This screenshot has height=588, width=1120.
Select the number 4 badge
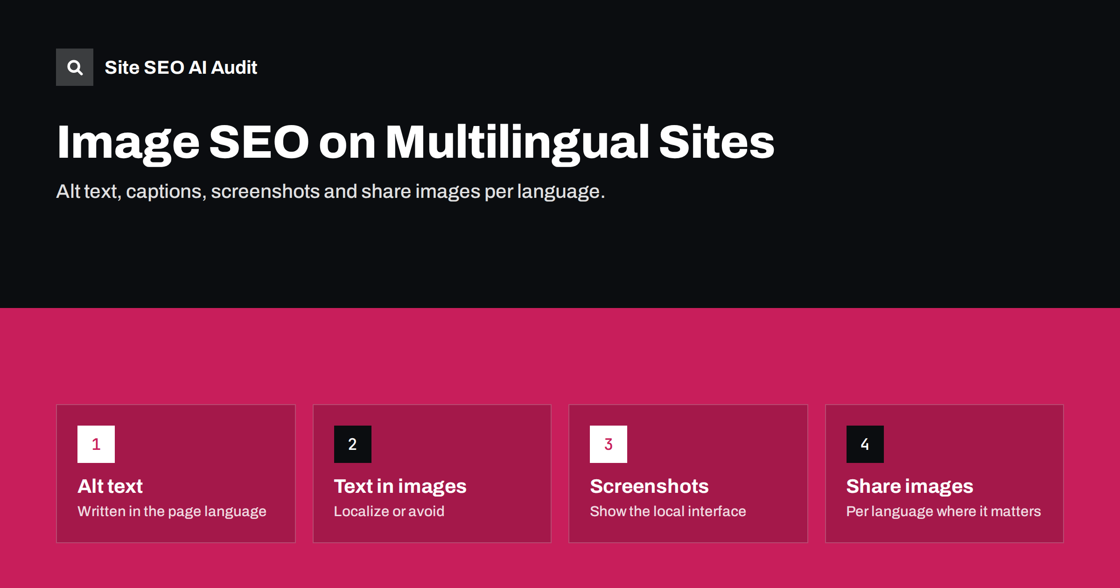click(x=865, y=444)
